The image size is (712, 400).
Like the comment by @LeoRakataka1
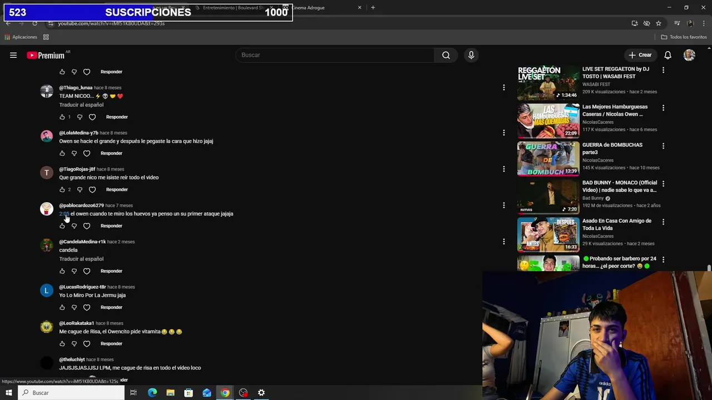[x=62, y=344]
